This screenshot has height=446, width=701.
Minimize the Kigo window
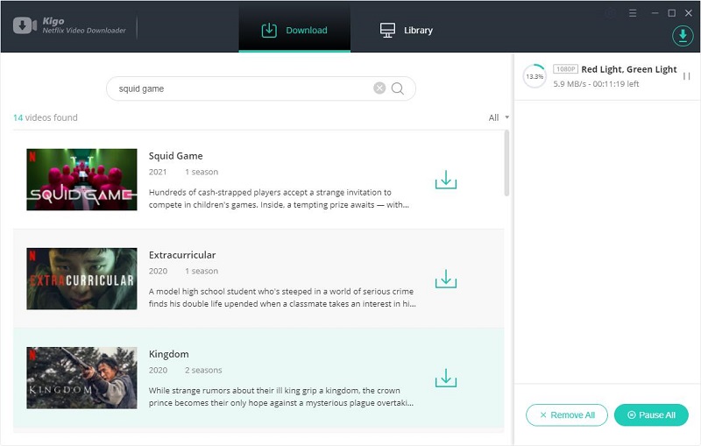point(655,13)
